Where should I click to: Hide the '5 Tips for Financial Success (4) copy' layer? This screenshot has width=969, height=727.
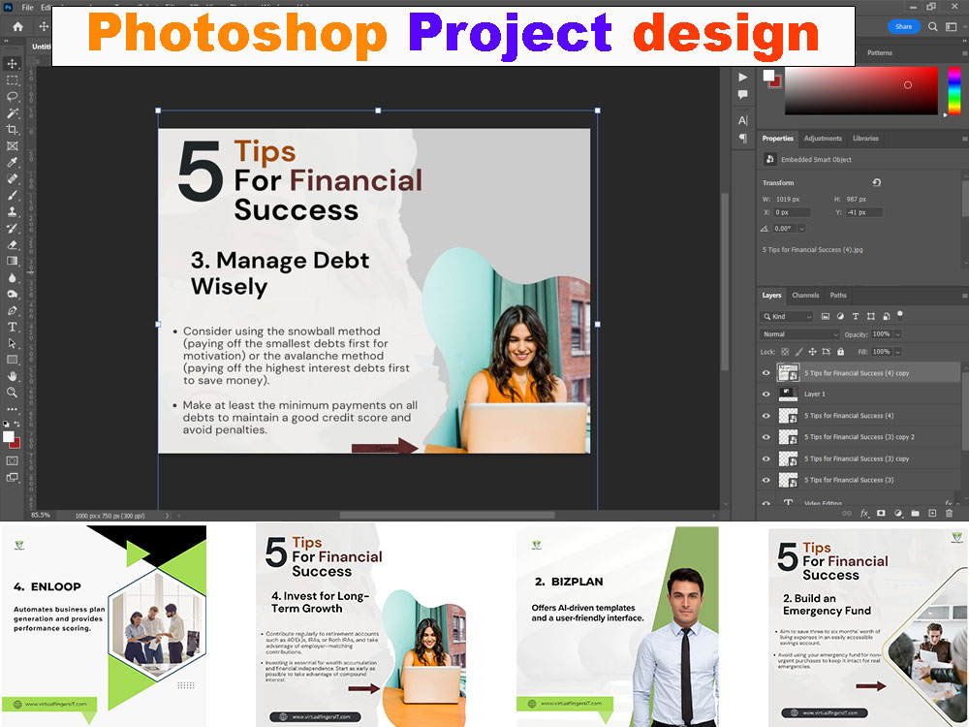(x=766, y=373)
